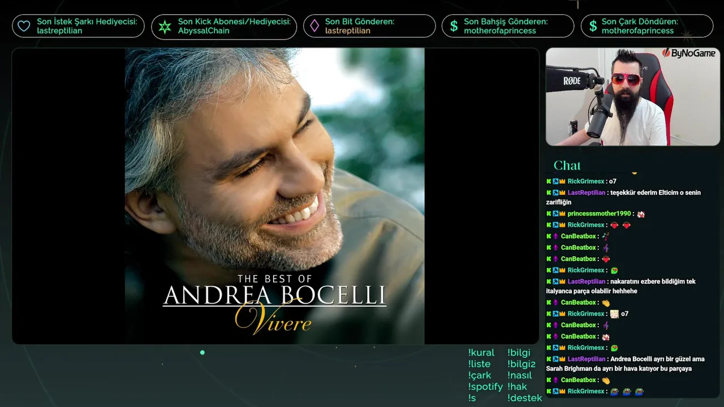Select the !nasıl command text
This screenshot has width=724, height=407.
pyautogui.click(x=520, y=375)
